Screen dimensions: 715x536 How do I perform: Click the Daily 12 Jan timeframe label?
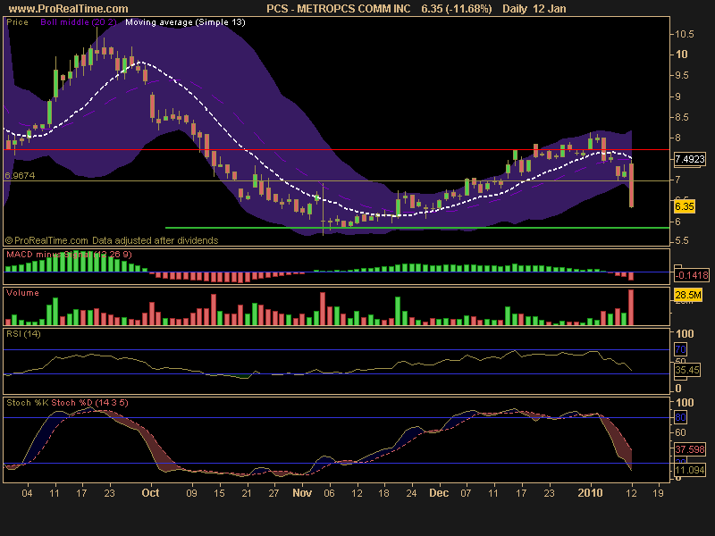pyautogui.click(x=534, y=9)
